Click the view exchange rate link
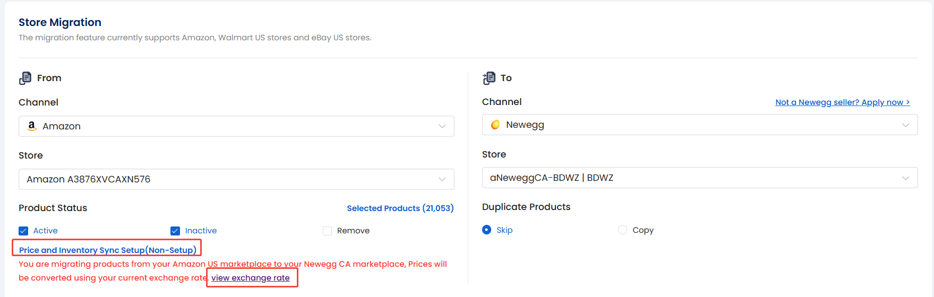 tap(251, 278)
